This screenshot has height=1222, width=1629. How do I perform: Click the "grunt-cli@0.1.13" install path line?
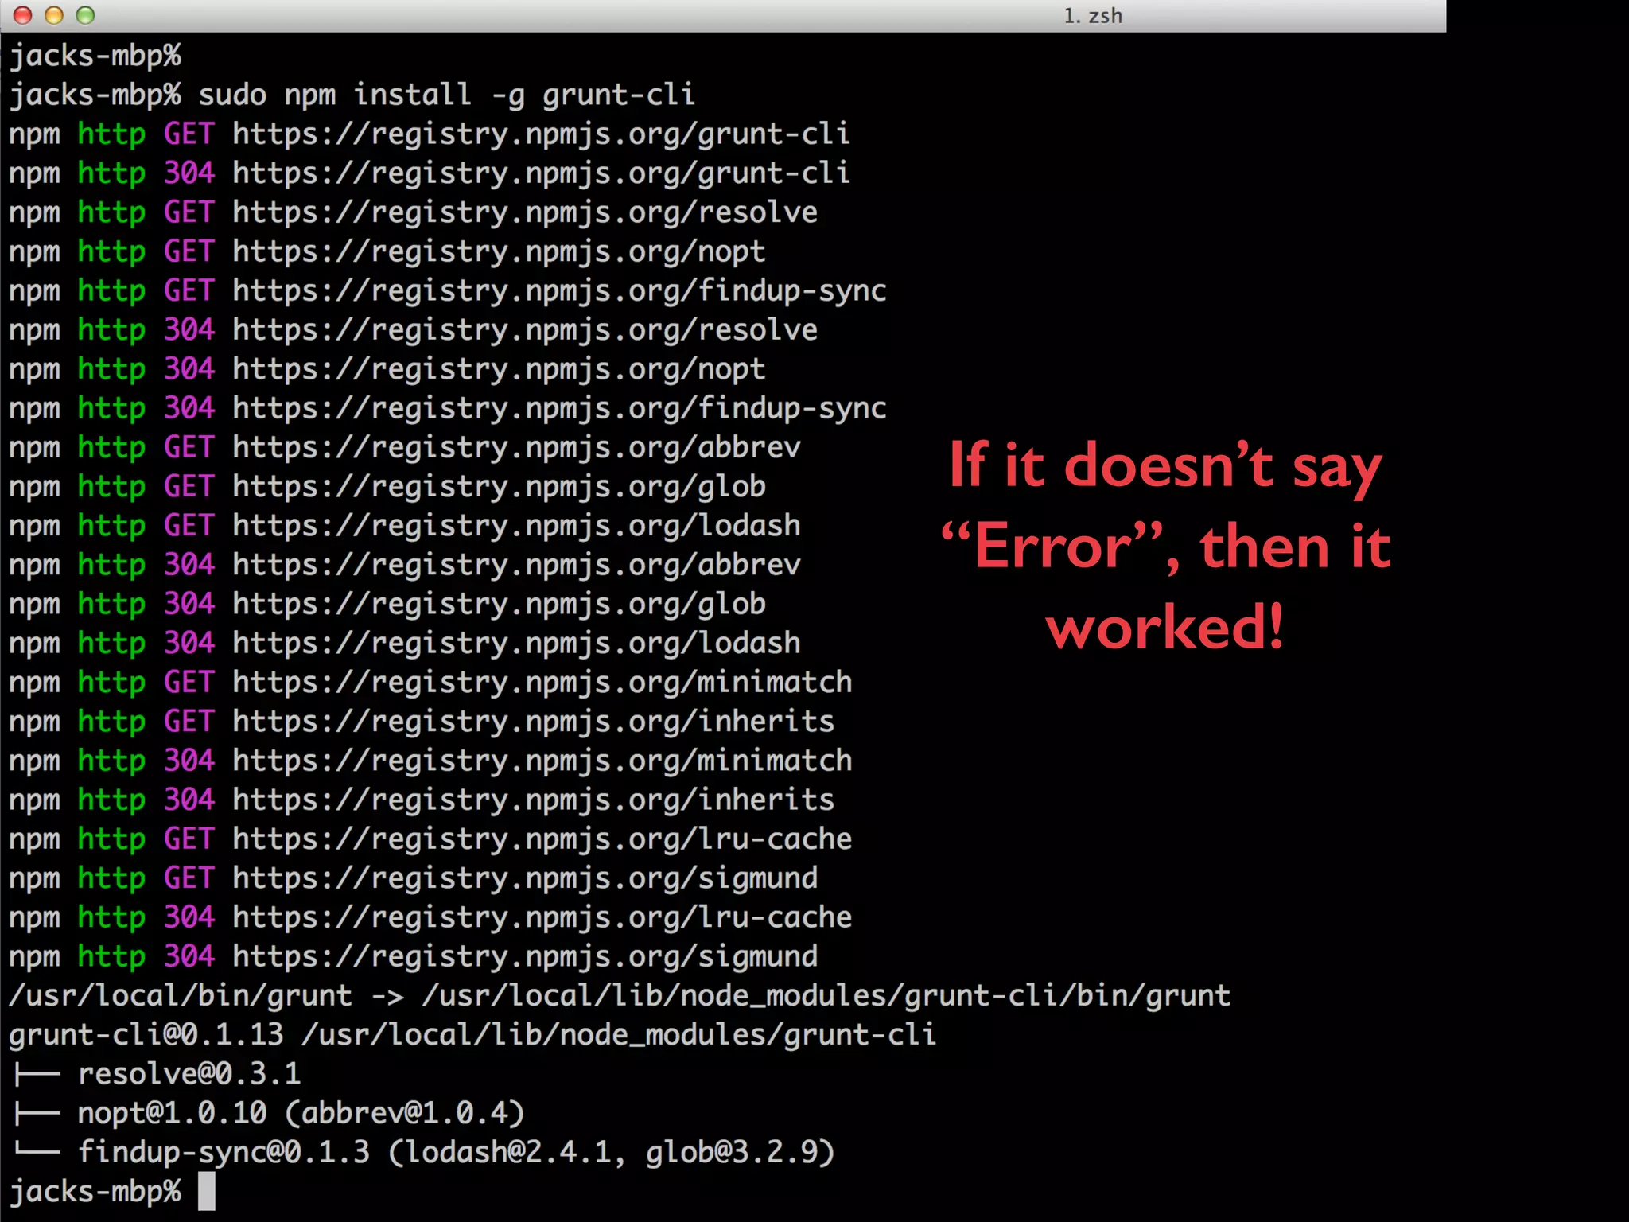pyautogui.click(x=472, y=1035)
